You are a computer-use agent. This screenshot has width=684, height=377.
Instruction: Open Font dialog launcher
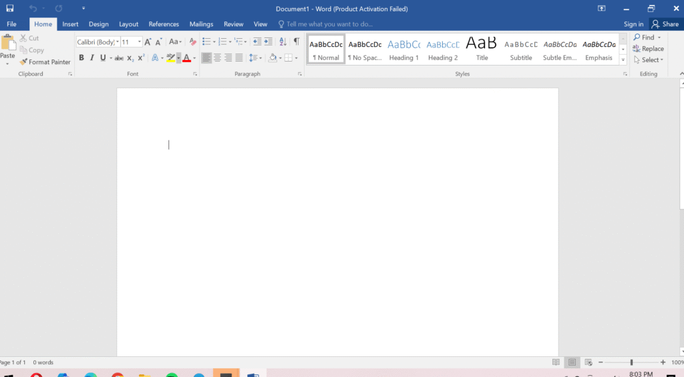click(195, 74)
